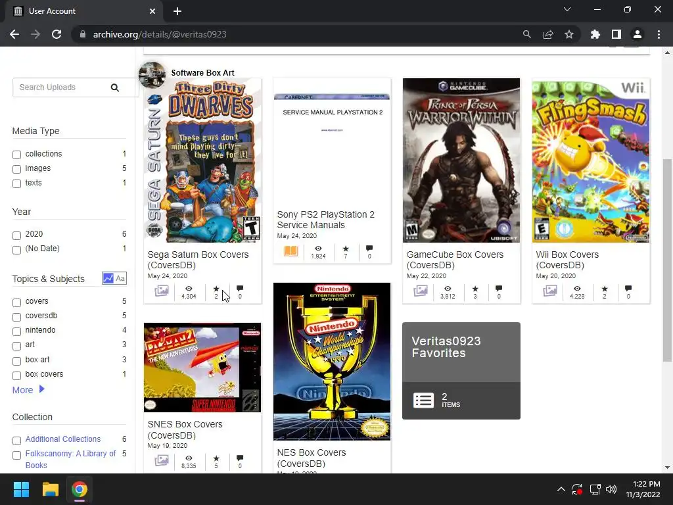Check the 2020 year filter

(16, 235)
